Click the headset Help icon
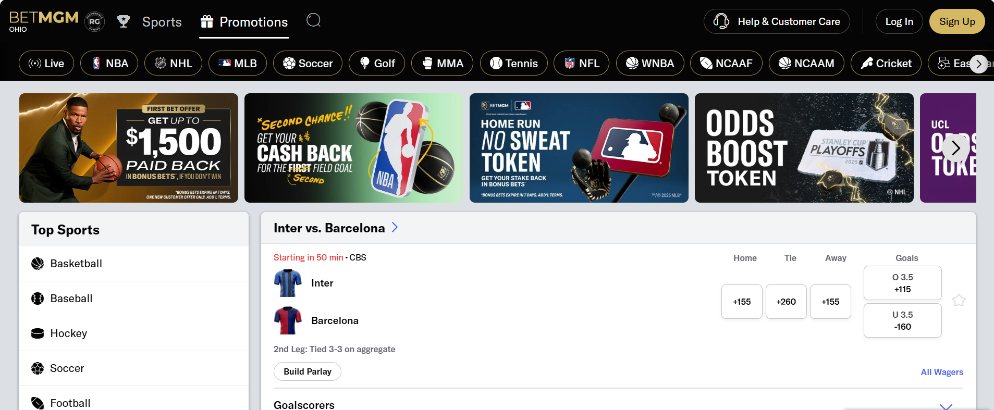 [721, 21]
